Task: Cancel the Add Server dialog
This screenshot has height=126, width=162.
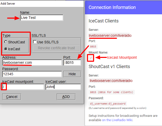Action: (x=12, y=97)
